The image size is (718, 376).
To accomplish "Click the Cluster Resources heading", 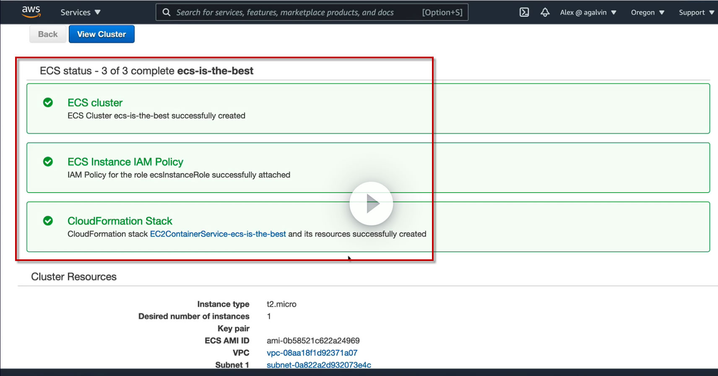I will tap(74, 277).
